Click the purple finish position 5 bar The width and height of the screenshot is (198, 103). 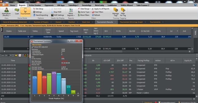click(x=54, y=83)
